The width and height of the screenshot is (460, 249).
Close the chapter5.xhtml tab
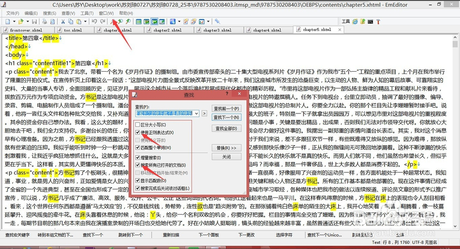339,29
